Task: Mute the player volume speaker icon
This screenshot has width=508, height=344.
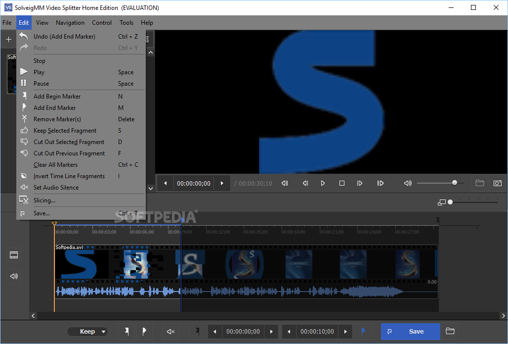Action: (408, 183)
